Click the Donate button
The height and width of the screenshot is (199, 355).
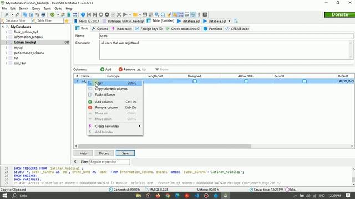coord(339,14)
